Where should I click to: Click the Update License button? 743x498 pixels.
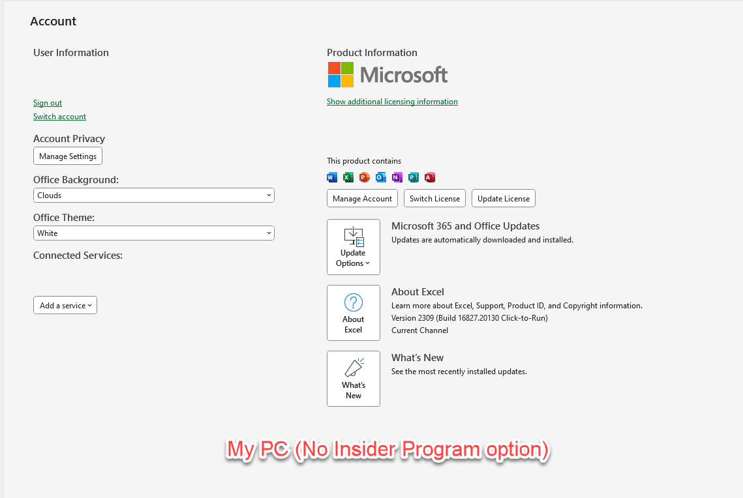pos(504,198)
